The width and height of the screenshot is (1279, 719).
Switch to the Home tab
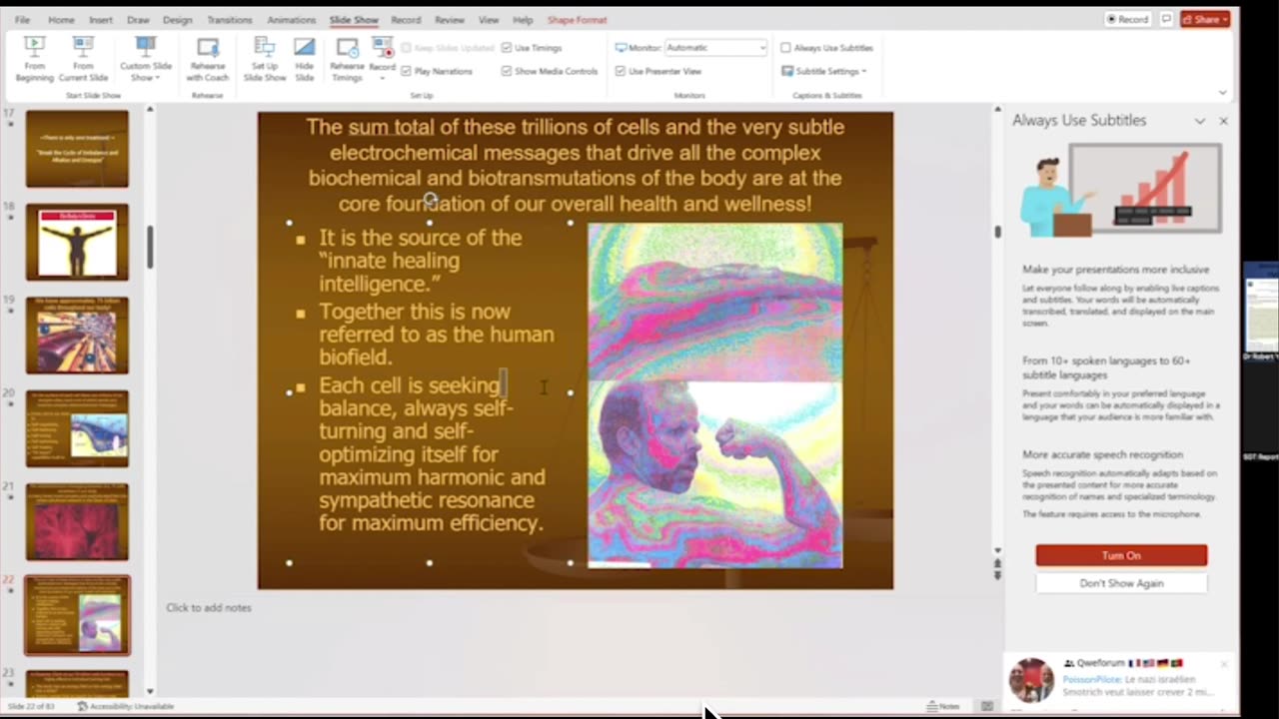click(61, 20)
